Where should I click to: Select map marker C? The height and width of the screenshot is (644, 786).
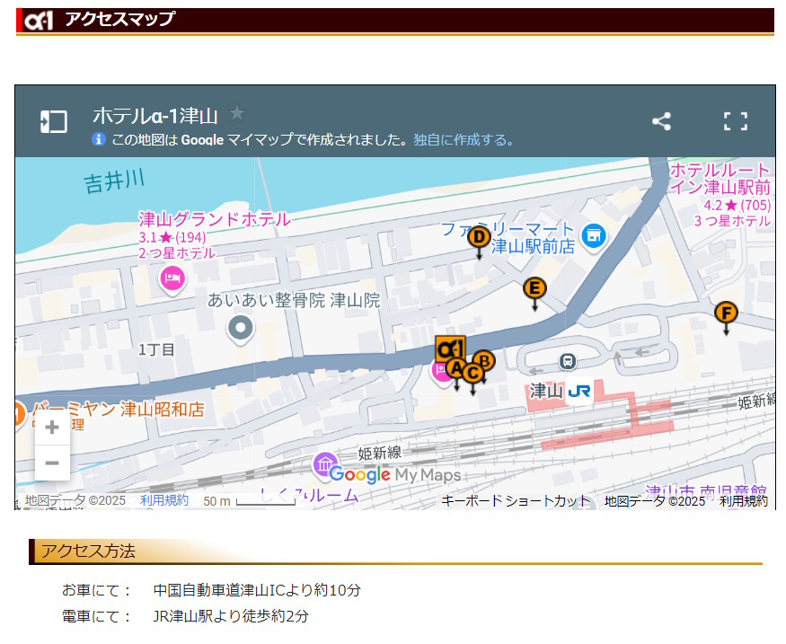(x=472, y=375)
